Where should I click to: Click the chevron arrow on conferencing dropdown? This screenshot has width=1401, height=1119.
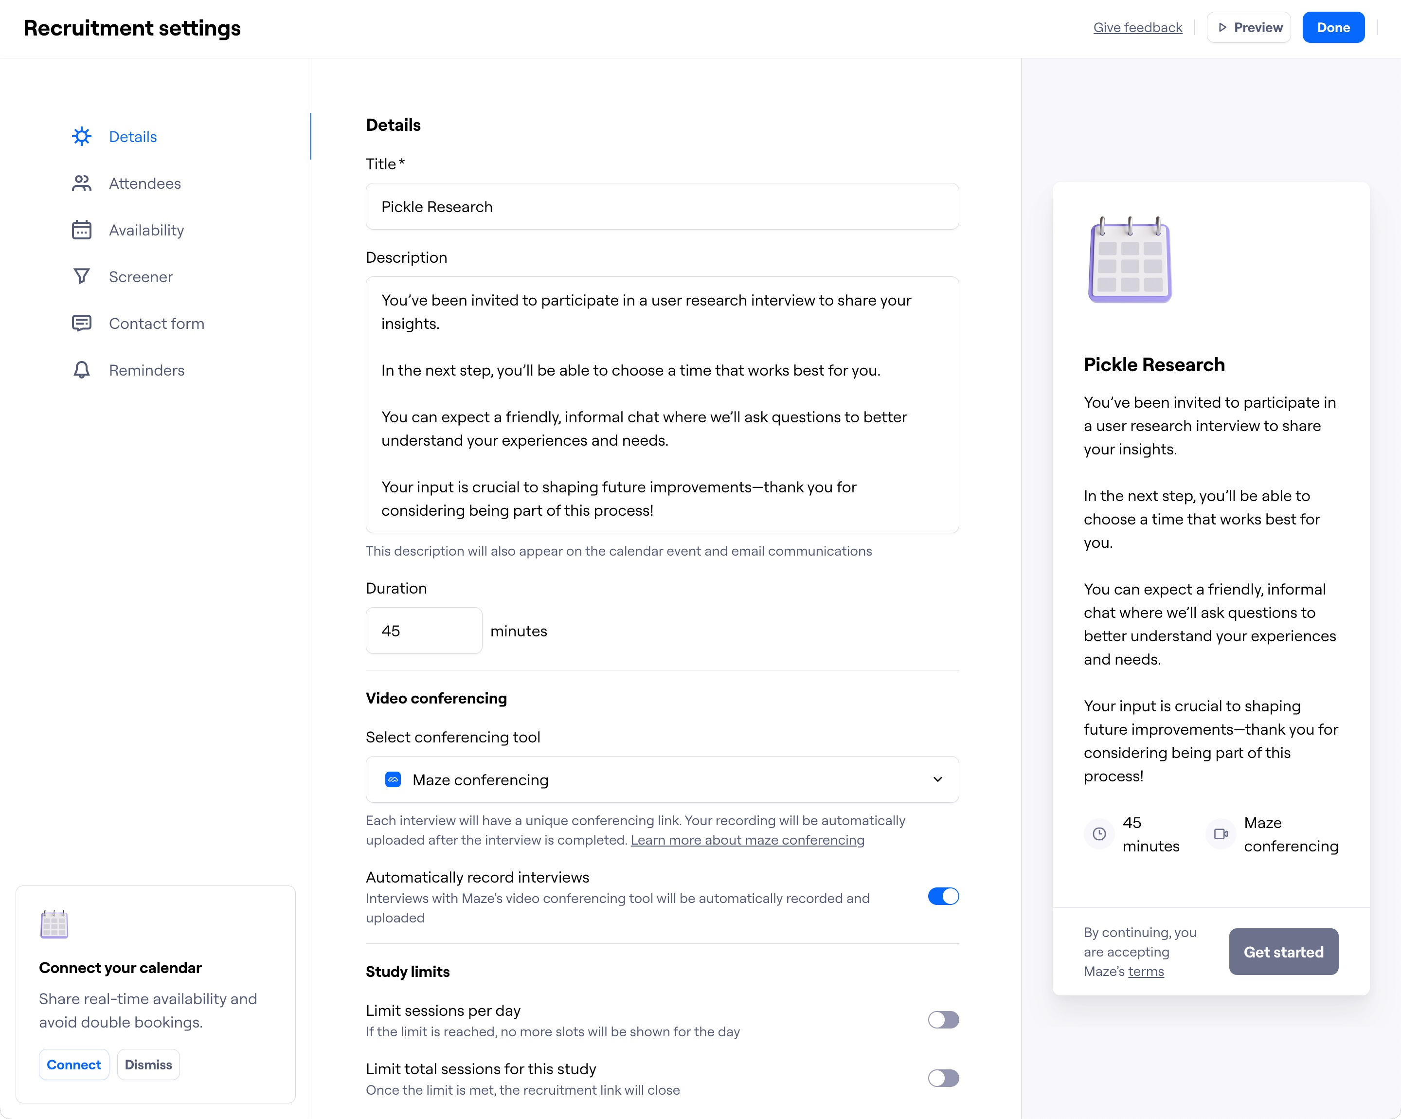click(x=937, y=779)
